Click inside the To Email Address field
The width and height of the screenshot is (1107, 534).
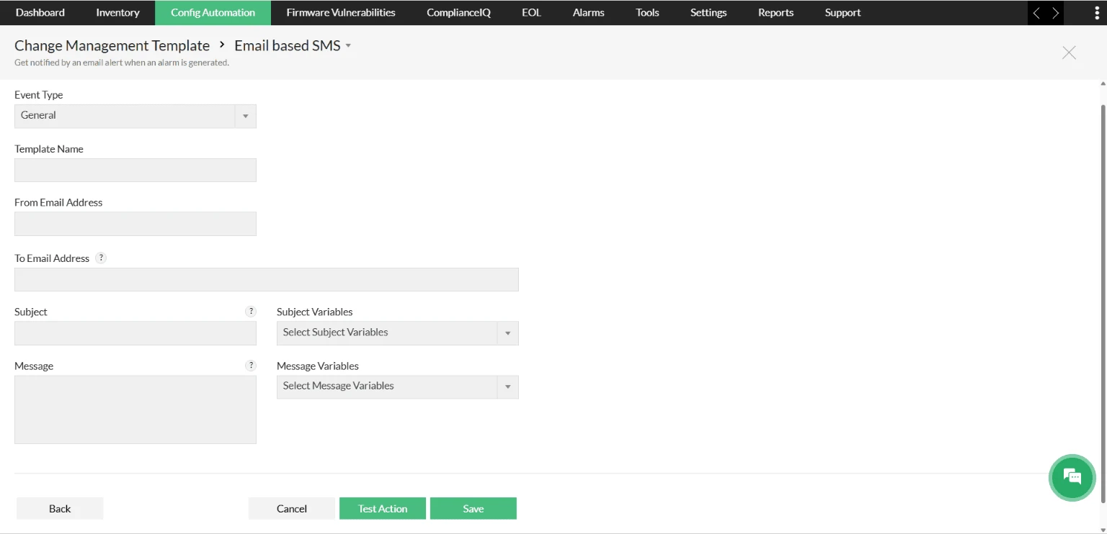pyautogui.click(x=267, y=279)
